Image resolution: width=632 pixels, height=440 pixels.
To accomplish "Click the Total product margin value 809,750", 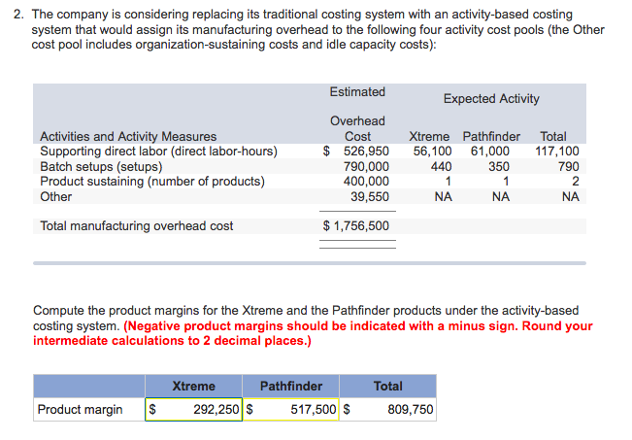I will click(x=411, y=409).
